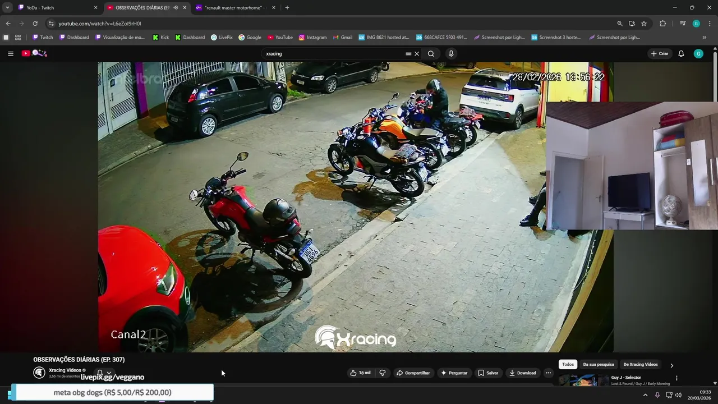
Task: Open a new browser tab
Action: [x=287, y=8]
